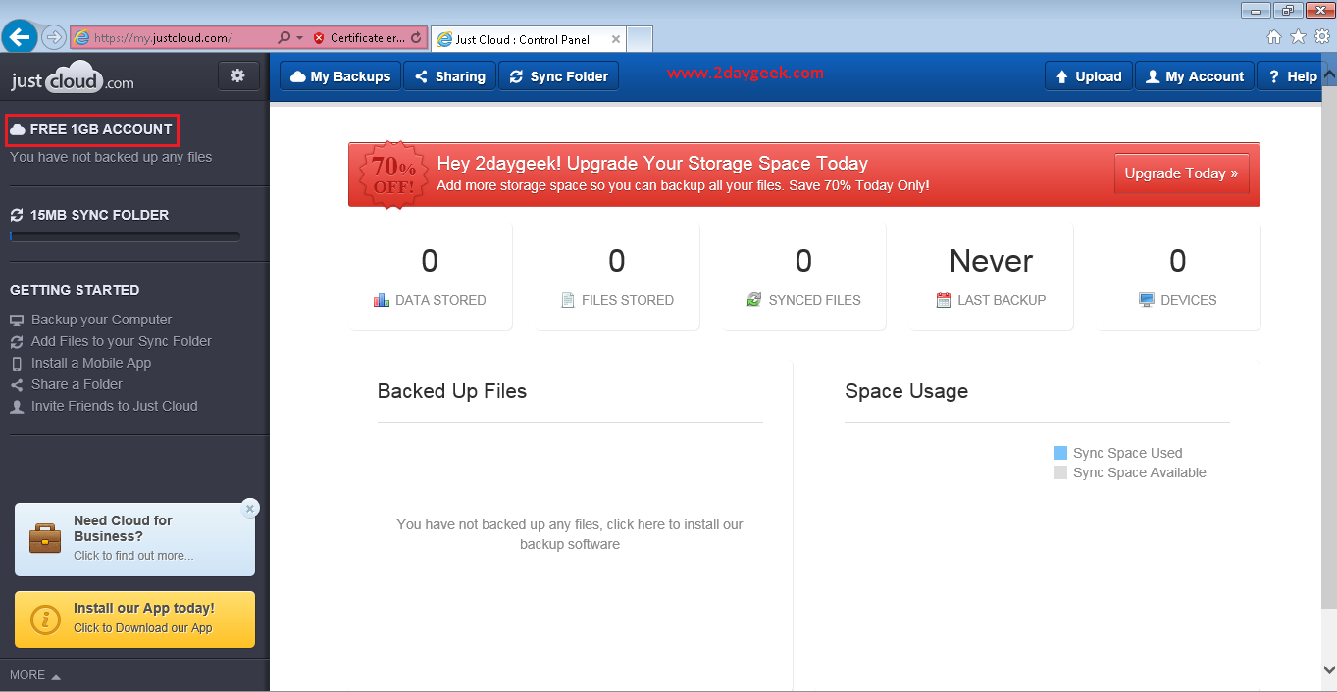Click the share icon beside Share a Folder

(x=17, y=385)
